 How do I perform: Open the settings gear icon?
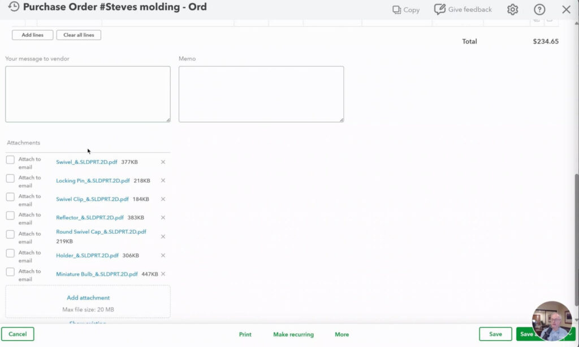point(512,10)
